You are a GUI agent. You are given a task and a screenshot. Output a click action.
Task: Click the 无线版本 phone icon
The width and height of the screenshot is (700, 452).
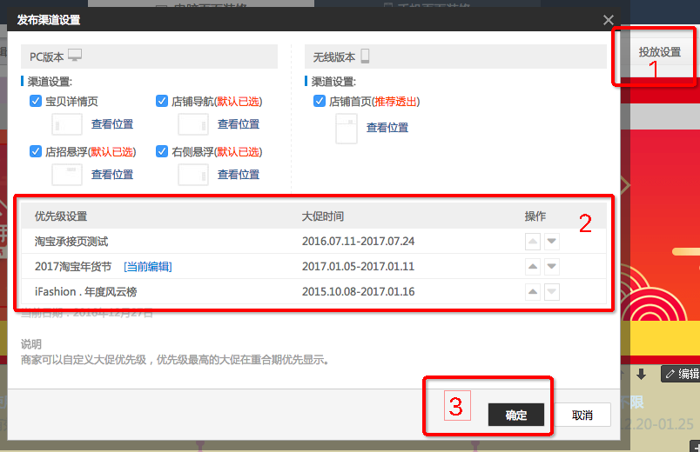pos(365,56)
